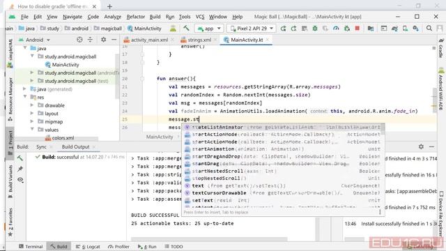The width and height of the screenshot is (446, 251).
Task: Click Apply Changes and Restart Activity icon
Action: [x=293, y=29]
